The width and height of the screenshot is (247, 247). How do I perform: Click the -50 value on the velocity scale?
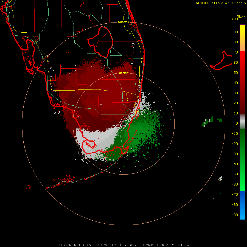click(235, 174)
